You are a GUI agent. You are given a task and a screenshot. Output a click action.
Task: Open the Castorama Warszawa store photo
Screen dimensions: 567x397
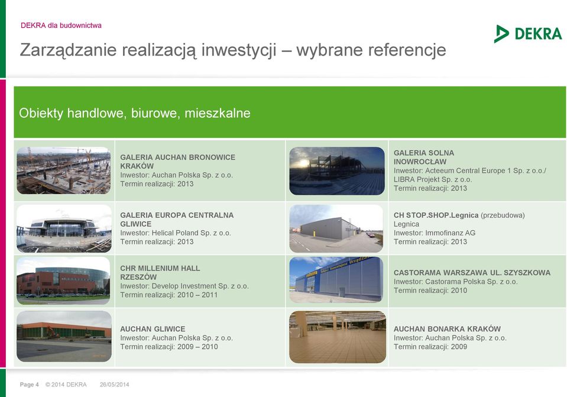[336, 279]
